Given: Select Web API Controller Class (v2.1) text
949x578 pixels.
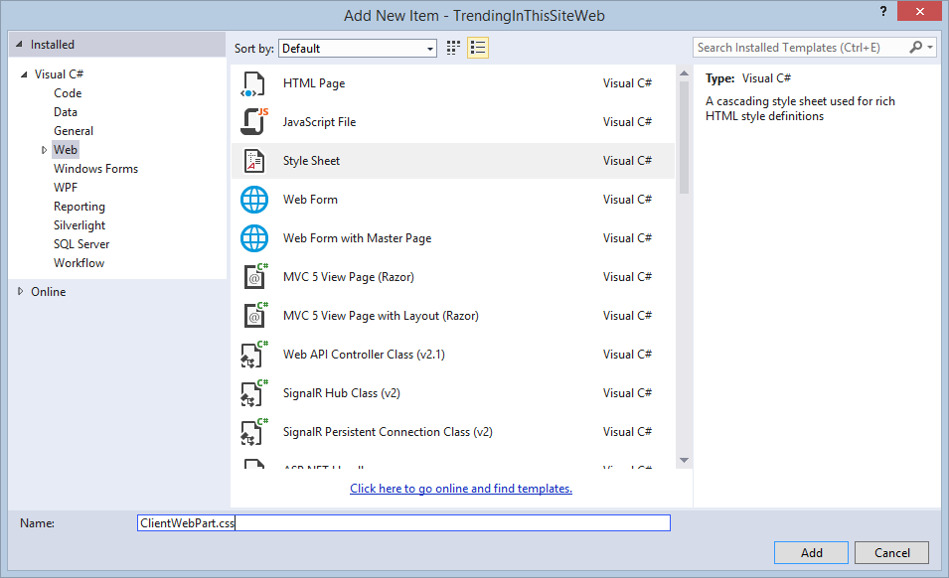Looking at the screenshot, I should (364, 355).
